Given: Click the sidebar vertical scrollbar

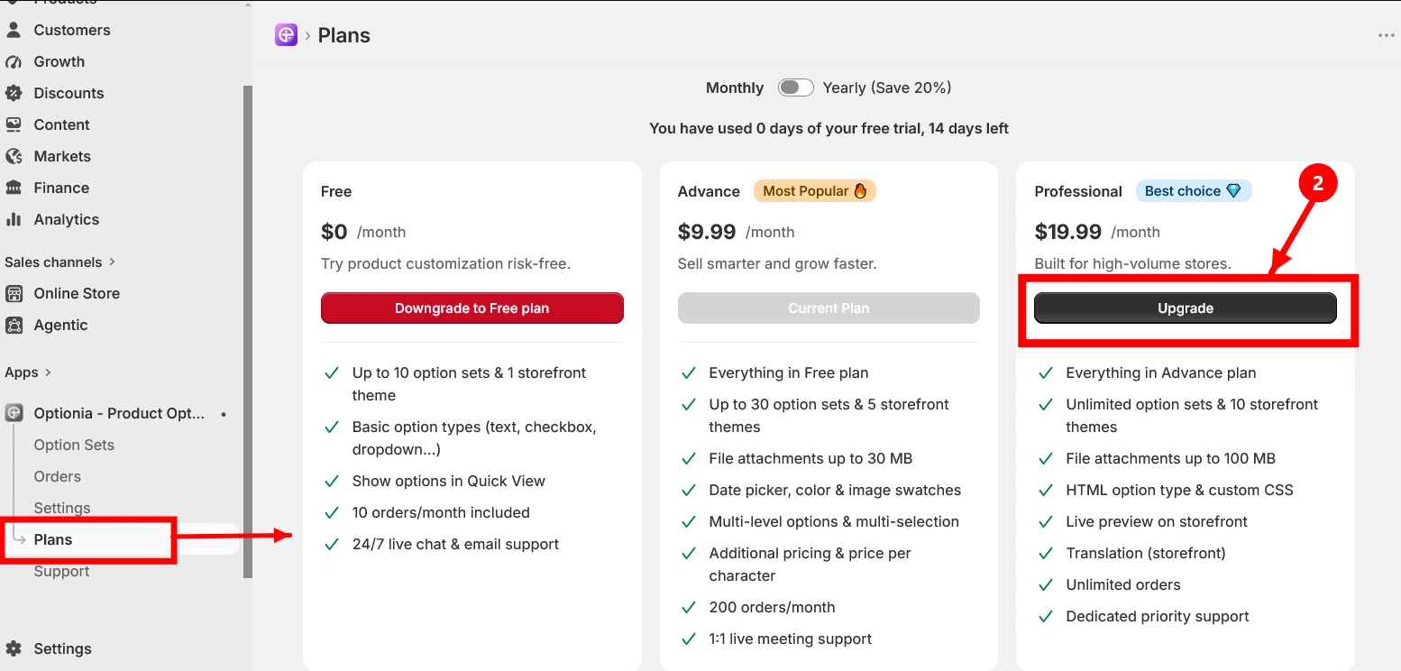Looking at the screenshot, I should coord(248,331).
